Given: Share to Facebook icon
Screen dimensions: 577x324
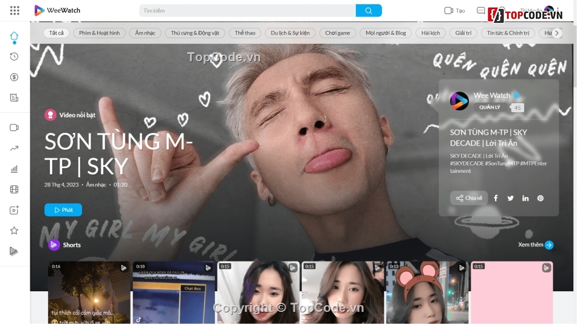Looking at the screenshot, I should pos(496,198).
